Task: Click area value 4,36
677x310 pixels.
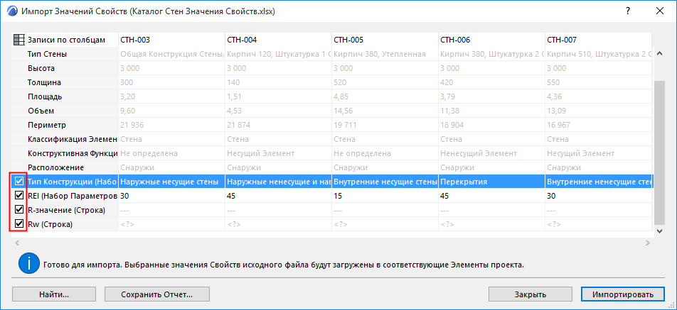Action: tap(599, 96)
